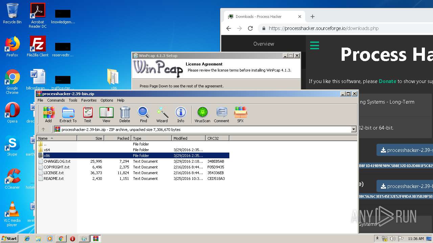This screenshot has width=433, height=243.
Task: Launch Google Chrome desktop shortcut
Action: coord(12,82)
